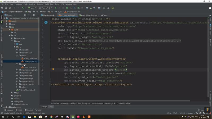Click the Debug app bug icon
Viewport: 212px width, 119px height.
[67, 8]
